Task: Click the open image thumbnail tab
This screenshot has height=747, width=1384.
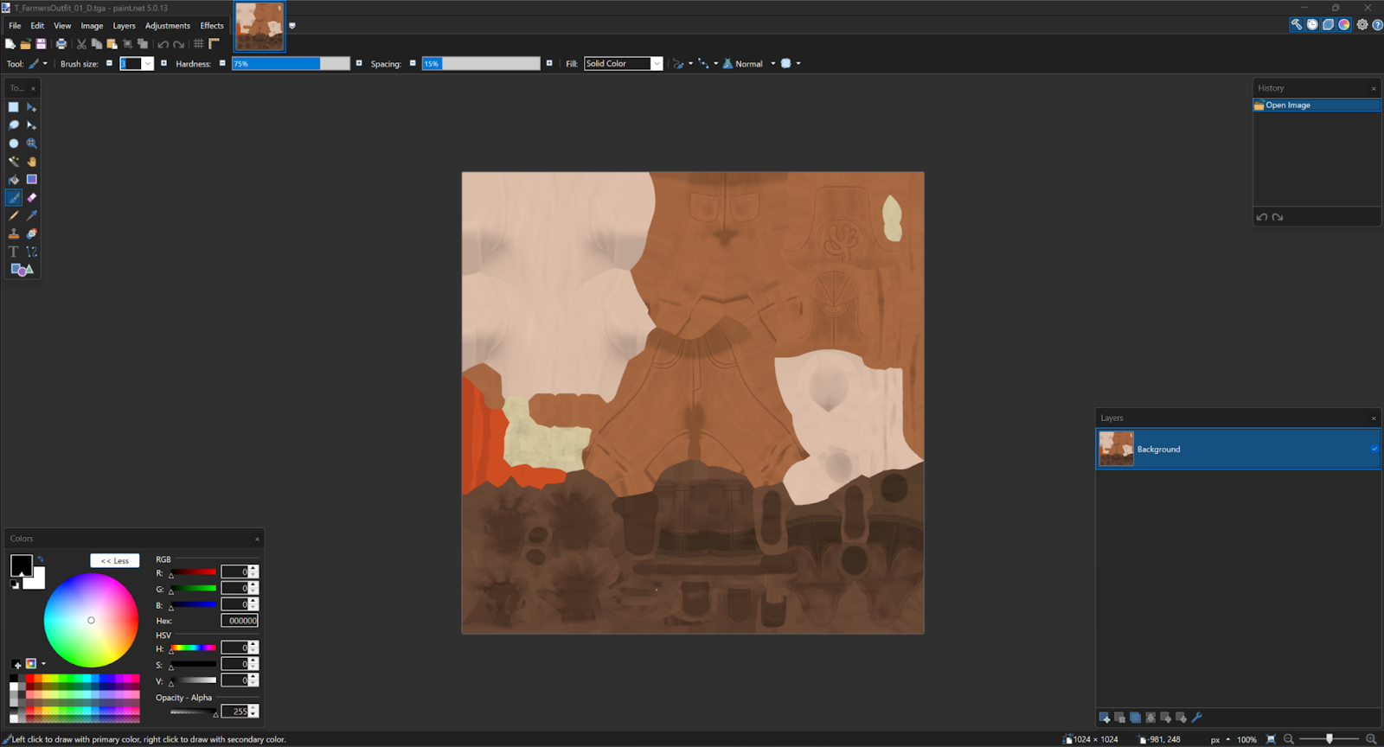Action: click(259, 26)
